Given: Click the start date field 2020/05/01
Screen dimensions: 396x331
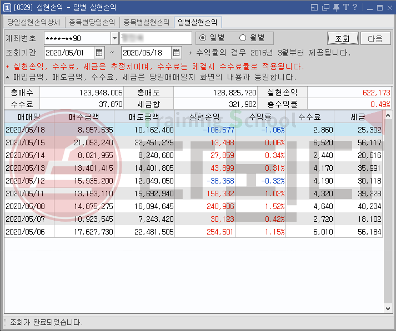Looking at the screenshot, I should point(69,53).
